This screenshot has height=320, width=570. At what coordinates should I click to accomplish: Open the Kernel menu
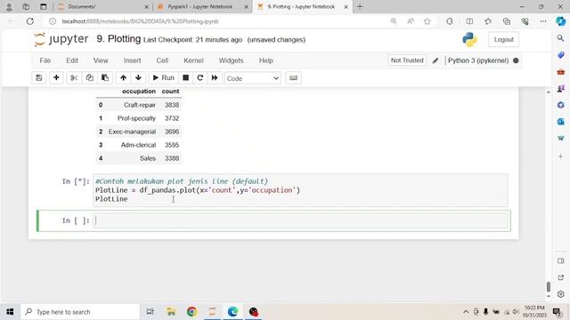(x=193, y=60)
